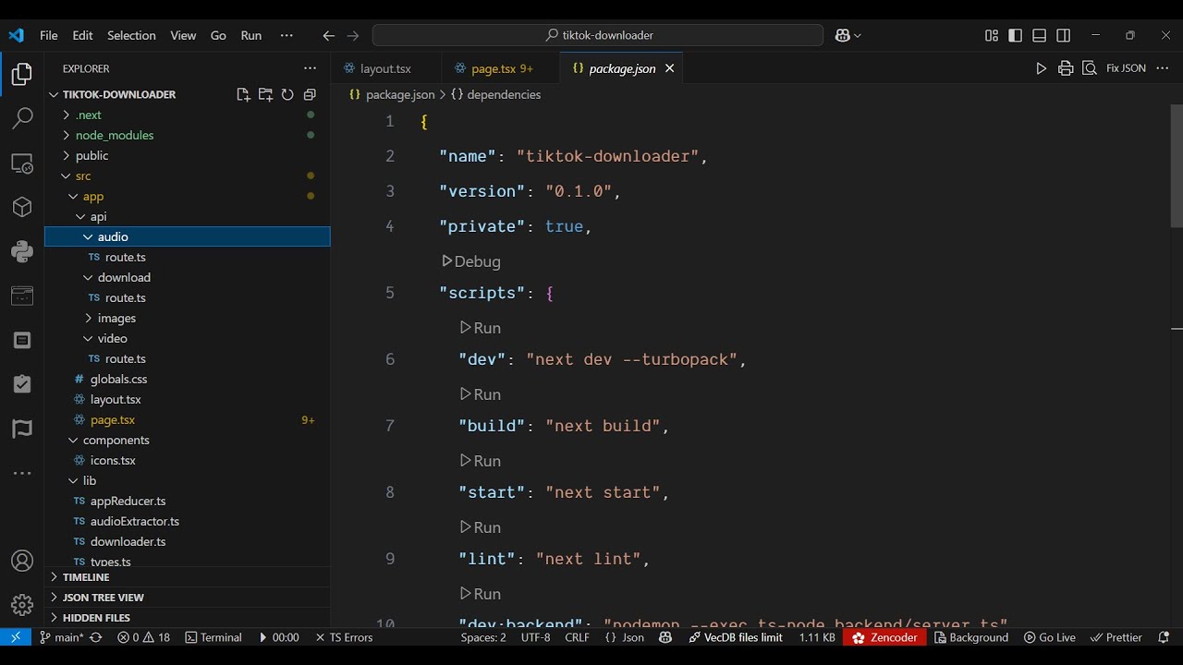This screenshot has height=665, width=1183.
Task: Click the New Folder icon in explorer header
Action: tap(265, 94)
